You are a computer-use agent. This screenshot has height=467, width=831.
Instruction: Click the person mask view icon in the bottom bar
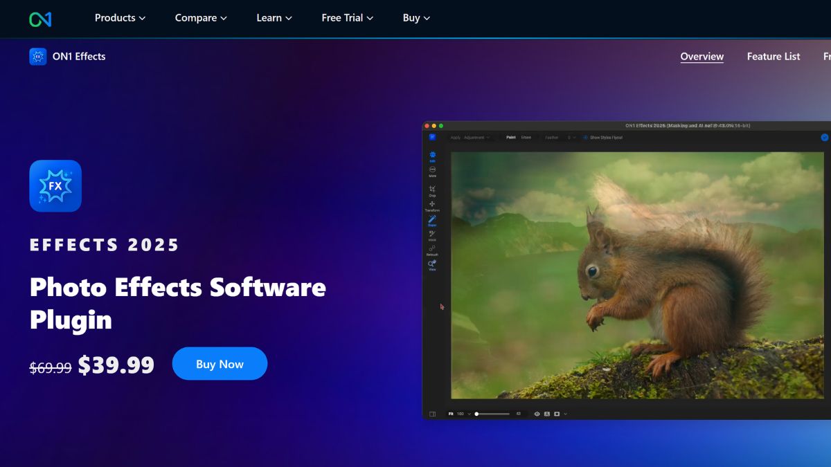[546, 414]
